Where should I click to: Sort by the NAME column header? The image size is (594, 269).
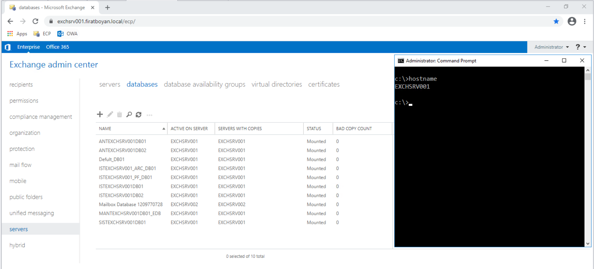pos(131,129)
